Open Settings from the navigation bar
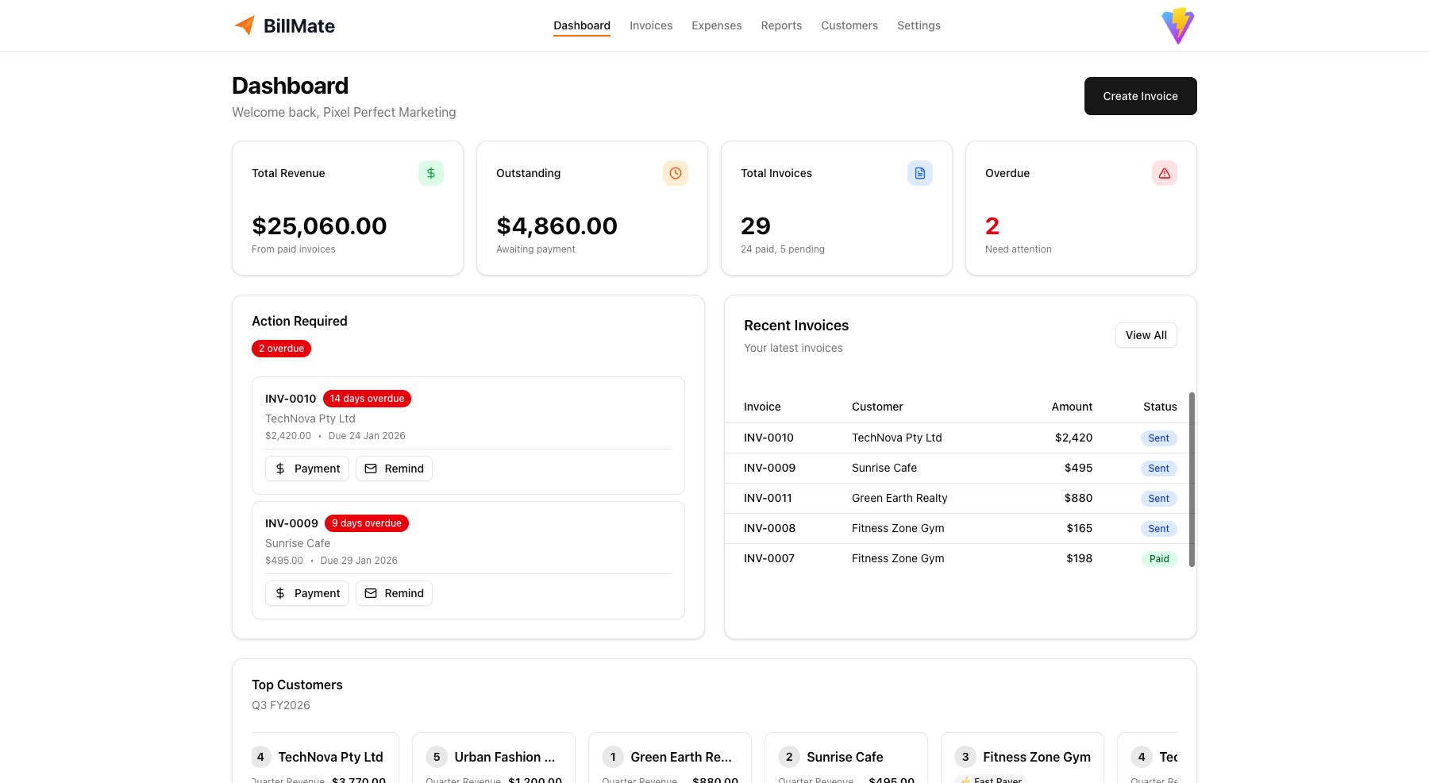The width and height of the screenshot is (1429, 783). coord(919,25)
